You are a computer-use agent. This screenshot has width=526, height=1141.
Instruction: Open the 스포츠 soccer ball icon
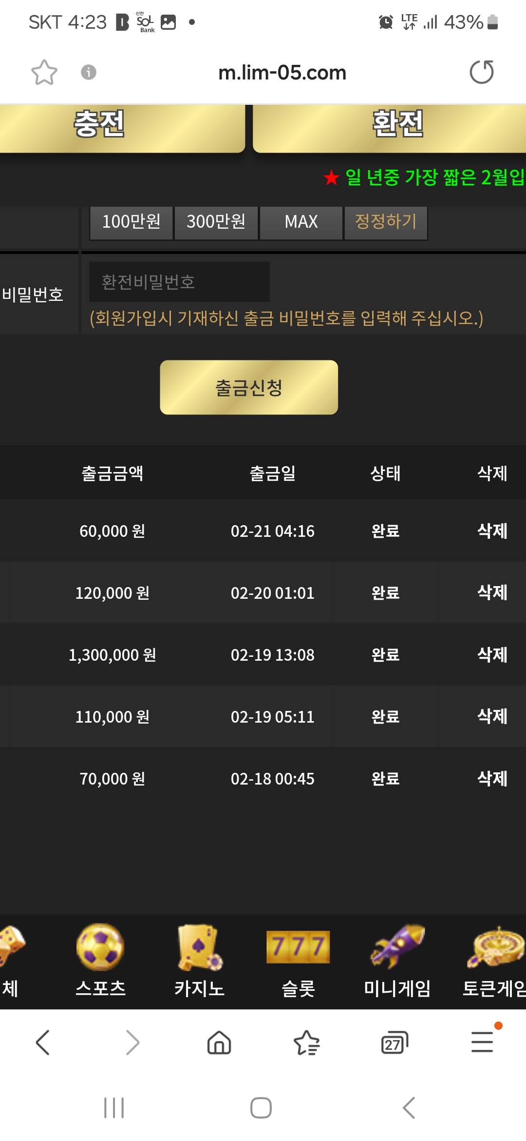tap(100, 947)
